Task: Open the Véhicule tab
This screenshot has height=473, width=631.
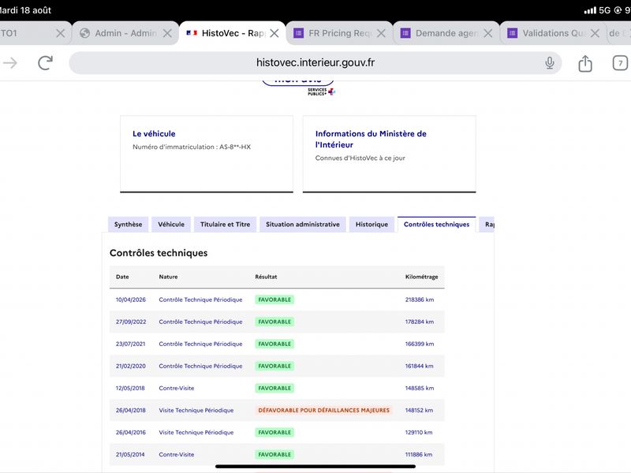Action: pyautogui.click(x=171, y=225)
